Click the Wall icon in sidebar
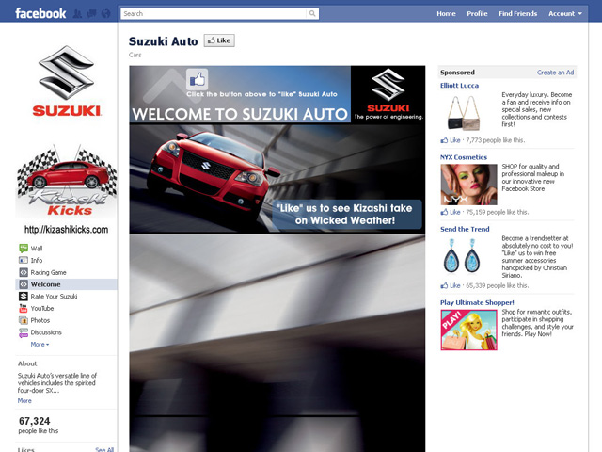 pyautogui.click(x=24, y=248)
